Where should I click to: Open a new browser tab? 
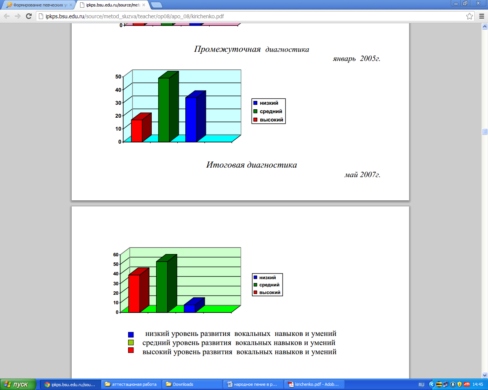coord(156,5)
